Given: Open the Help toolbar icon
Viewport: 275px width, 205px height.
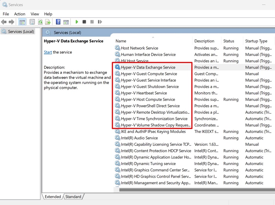Looking at the screenshot, I should click(x=58, y=22).
